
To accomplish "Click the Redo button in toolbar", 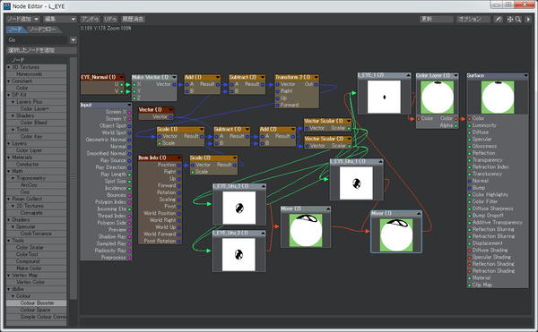I will tap(110, 19).
